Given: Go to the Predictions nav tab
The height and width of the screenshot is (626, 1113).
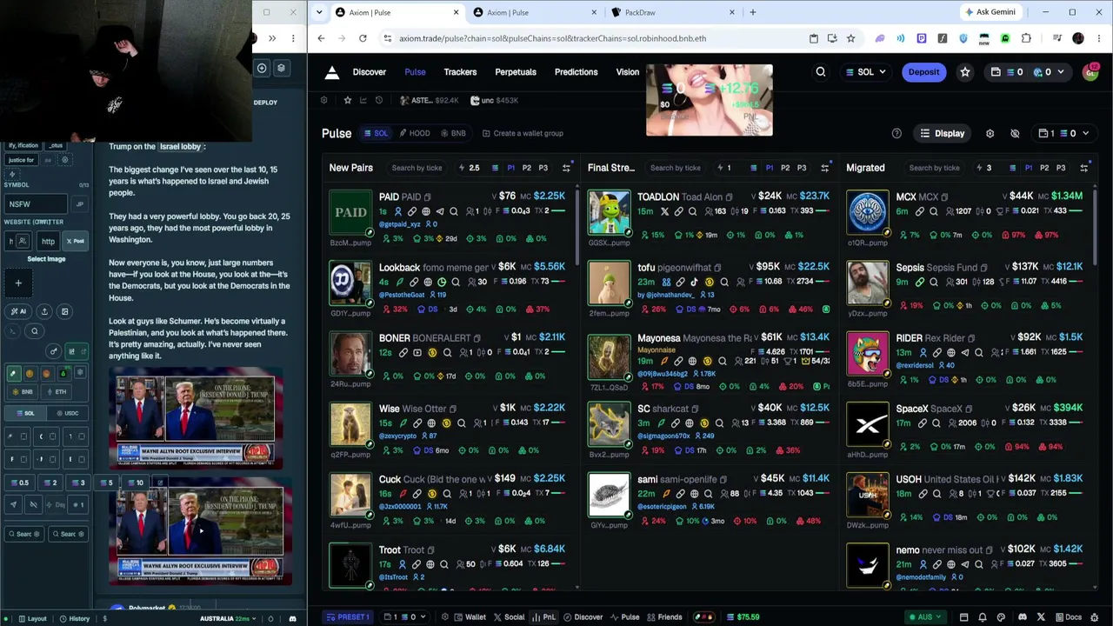Looking at the screenshot, I should click(576, 72).
